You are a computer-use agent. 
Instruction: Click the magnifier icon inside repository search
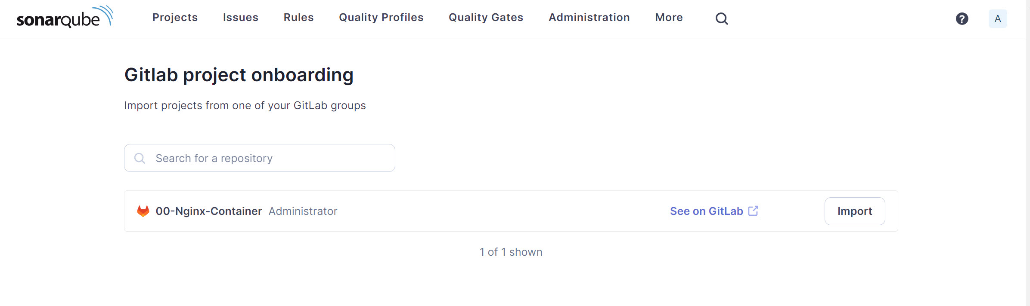click(140, 158)
